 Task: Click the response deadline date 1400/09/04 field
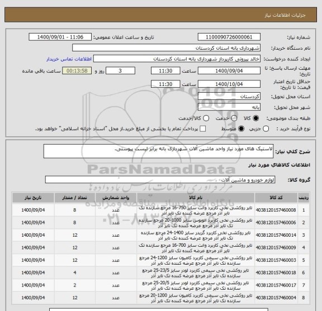(x=229, y=71)
